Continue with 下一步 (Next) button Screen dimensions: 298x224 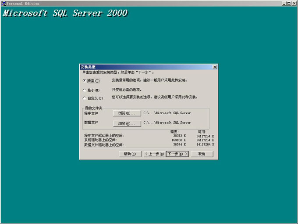pos(177,154)
